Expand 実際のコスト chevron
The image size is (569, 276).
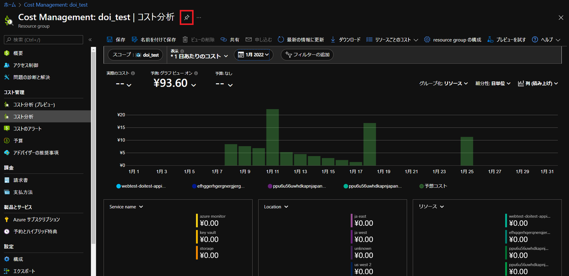click(x=129, y=85)
